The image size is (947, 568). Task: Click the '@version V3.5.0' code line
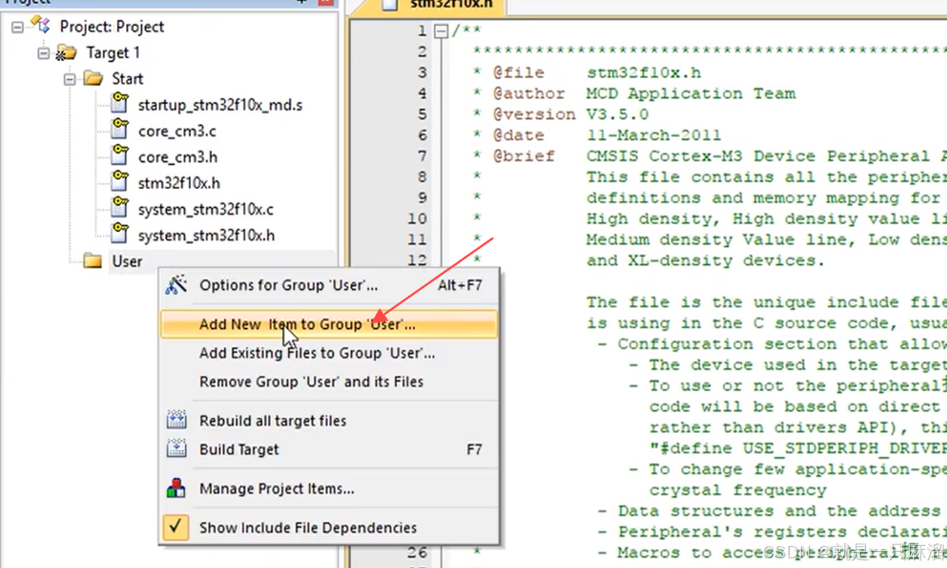[571, 114]
